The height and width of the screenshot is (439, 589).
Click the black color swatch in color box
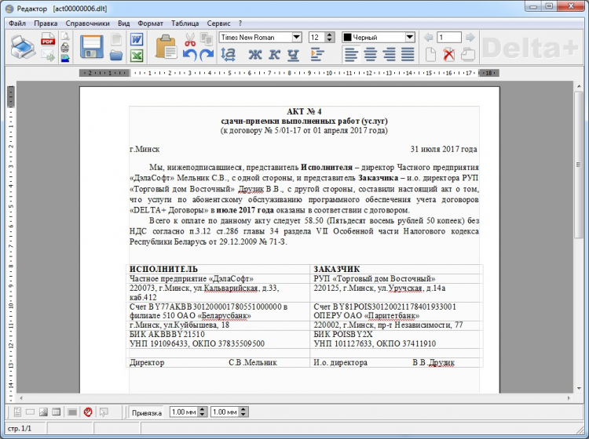(347, 37)
